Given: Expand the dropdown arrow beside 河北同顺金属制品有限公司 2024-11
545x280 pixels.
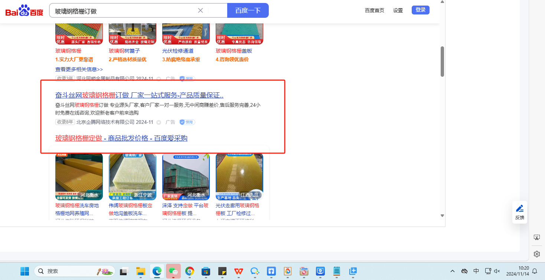Looking at the screenshot, I should point(159,79).
